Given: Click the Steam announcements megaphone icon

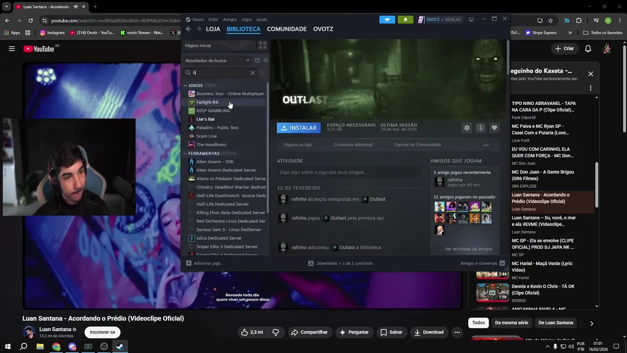Looking at the screenshot, I should pos(387,20).
